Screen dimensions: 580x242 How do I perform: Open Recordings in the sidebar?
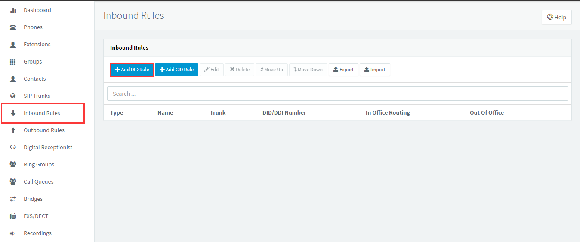[x=37, y=233]
